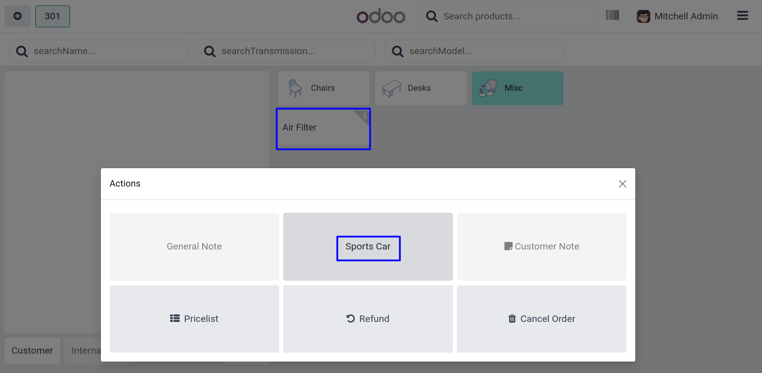Select the Desks category

pyautogui.click(x=420, y=88)
